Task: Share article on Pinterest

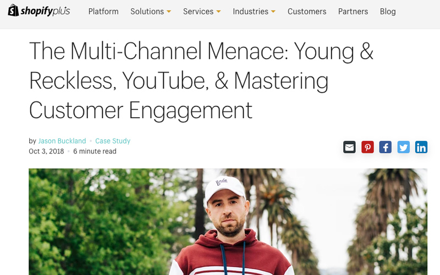Action: 367,147
